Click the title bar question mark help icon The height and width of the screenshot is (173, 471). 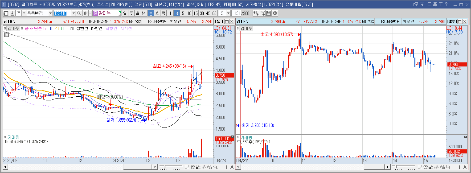pos(446,4)
